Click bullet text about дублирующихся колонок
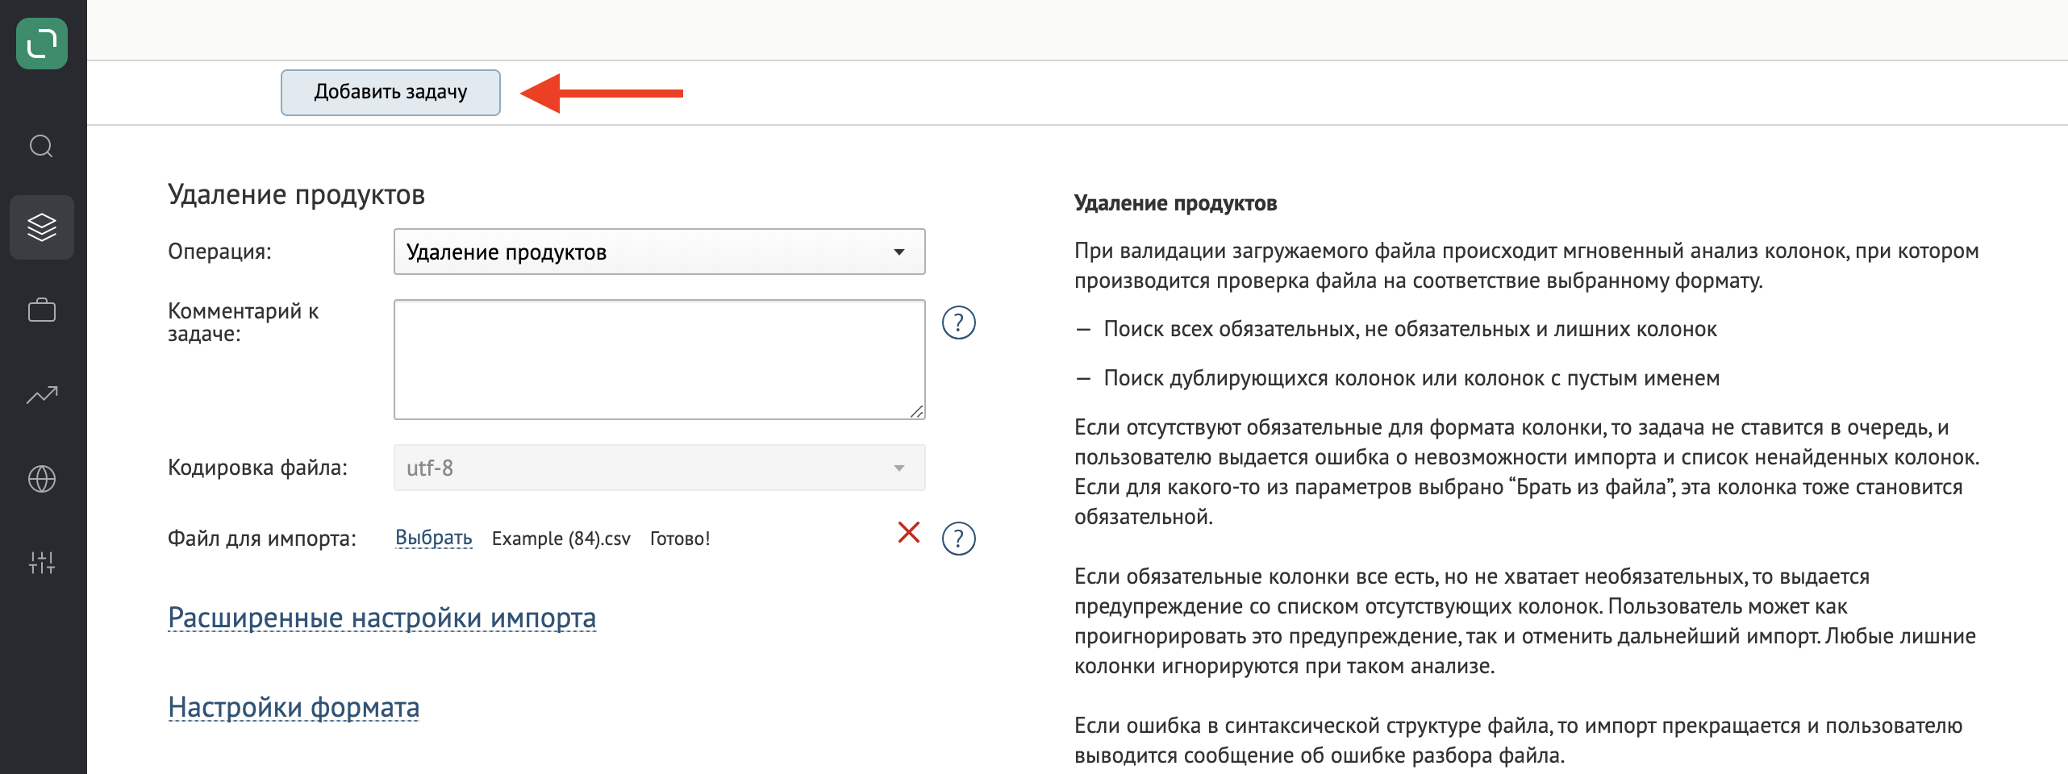 pyautogui.click(x=1411, y=378)
